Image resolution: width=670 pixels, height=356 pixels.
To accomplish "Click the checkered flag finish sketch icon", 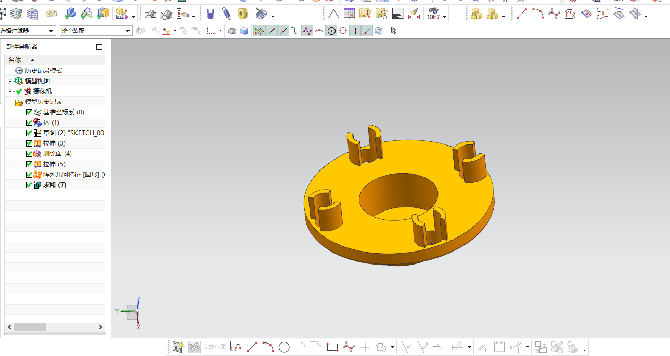I will tap(194, 347).
